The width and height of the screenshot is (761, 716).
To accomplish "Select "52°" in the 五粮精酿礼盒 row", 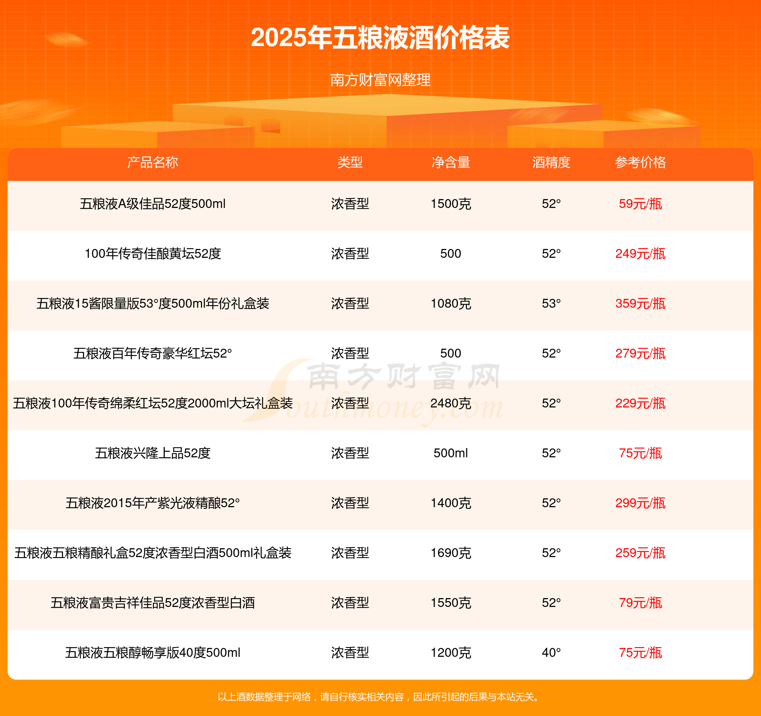I will pyautogui.click(x=551, y=553).
